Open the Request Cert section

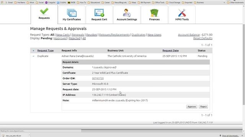(x=99, y=15)
